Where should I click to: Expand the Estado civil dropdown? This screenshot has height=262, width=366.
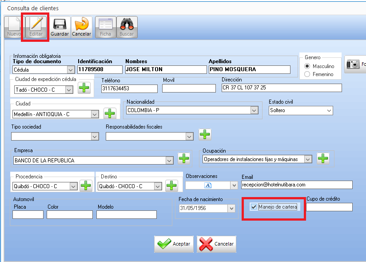click(x=329, y=110)
